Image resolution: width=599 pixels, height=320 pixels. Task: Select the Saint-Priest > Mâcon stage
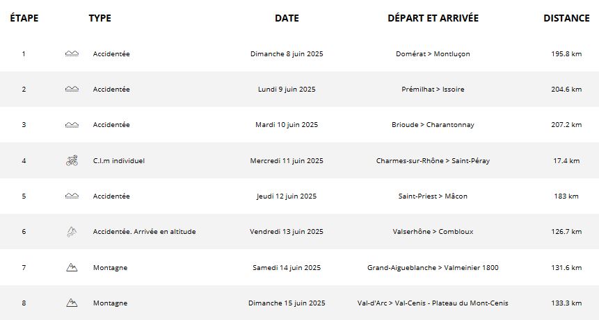click(433, 196)
